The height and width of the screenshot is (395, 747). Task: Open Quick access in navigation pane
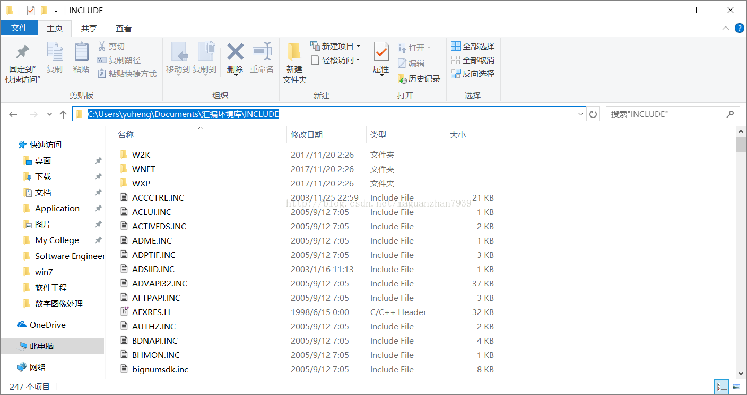click(x=40, y=145)
